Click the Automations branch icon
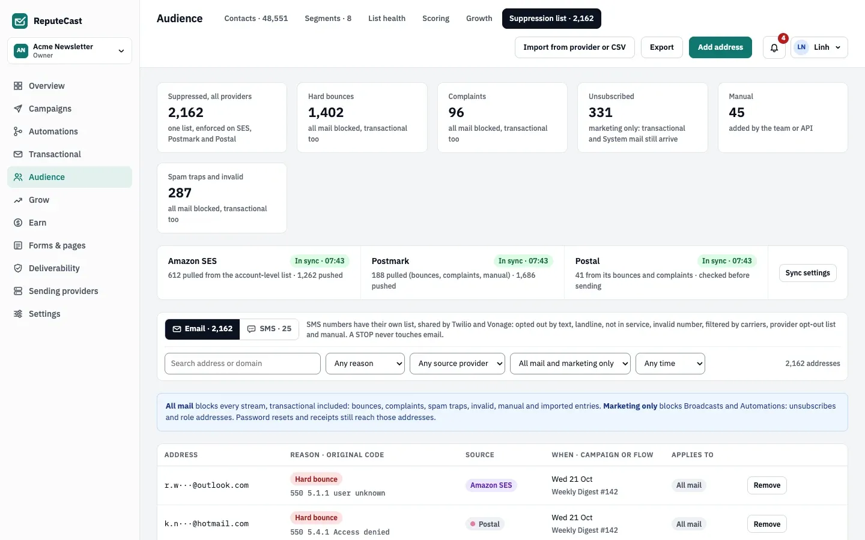Screen dimensions: 865x540 pyautogui.click(x=18, y=131)
